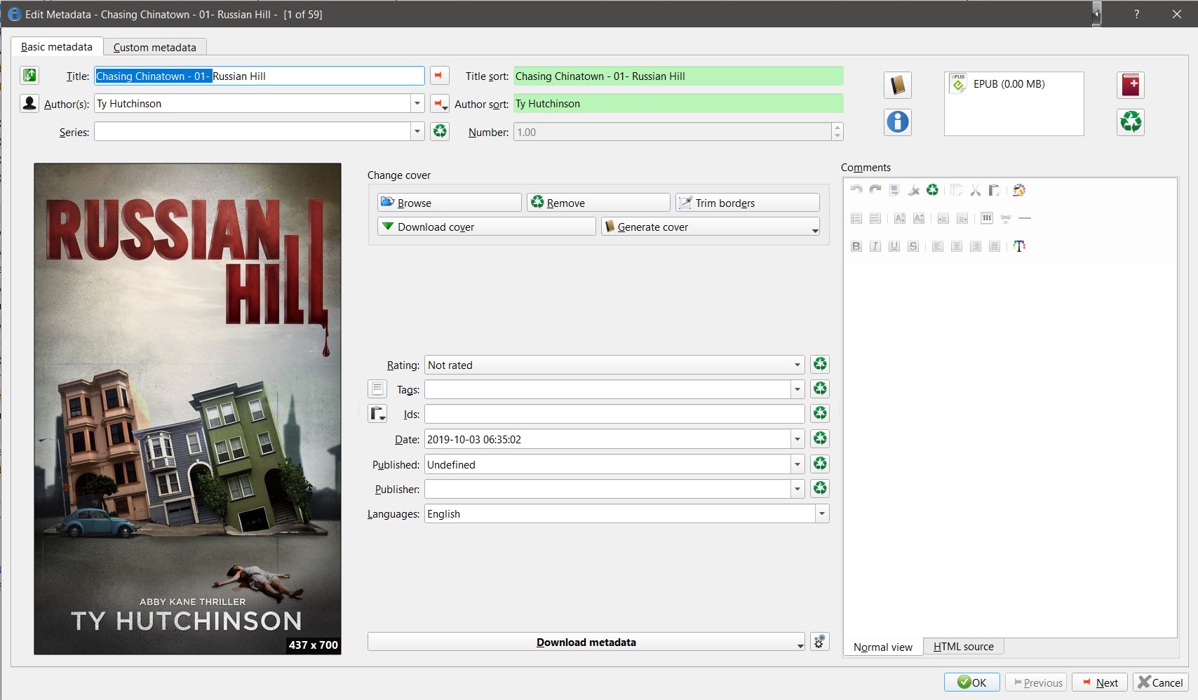Remove the selected format with recycle icon
Image resolution: width=1198 pixels, height=700 pixels.
(1131, 122)
